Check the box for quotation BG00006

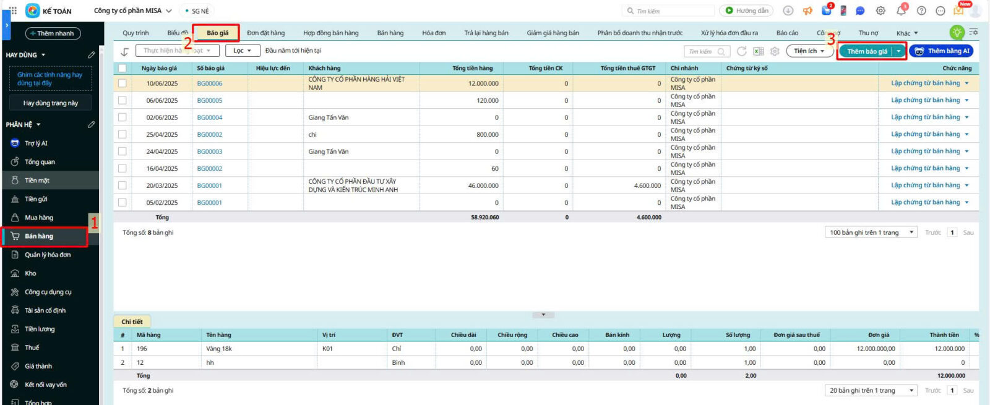[122, 83]
